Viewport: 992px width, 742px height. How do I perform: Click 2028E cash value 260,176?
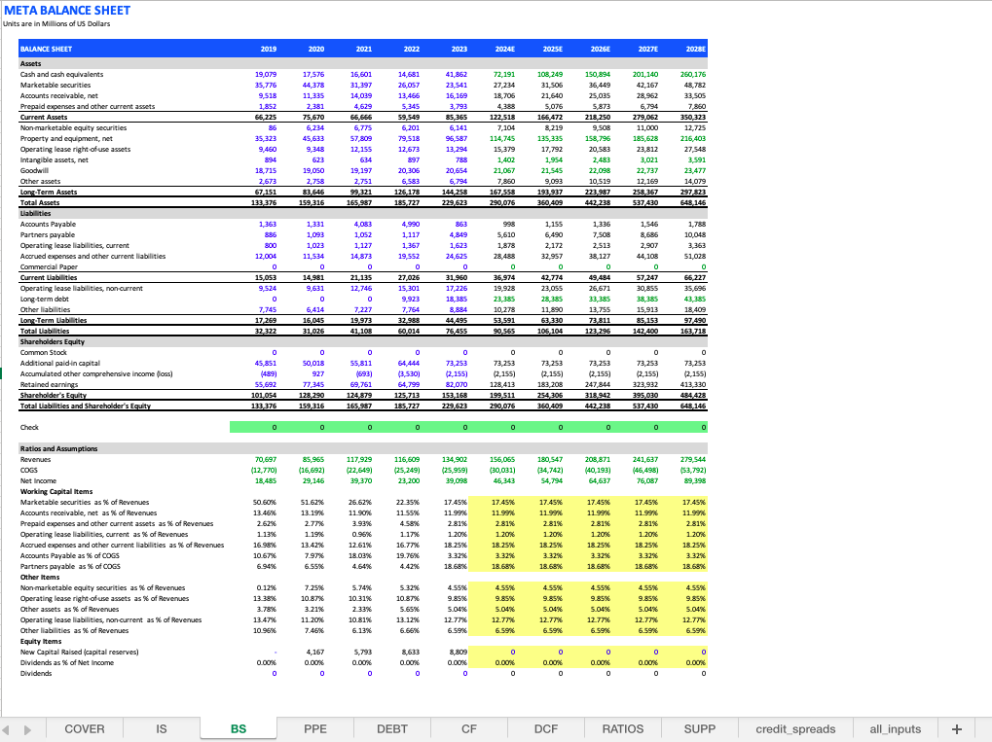click(x=693, y=75)
